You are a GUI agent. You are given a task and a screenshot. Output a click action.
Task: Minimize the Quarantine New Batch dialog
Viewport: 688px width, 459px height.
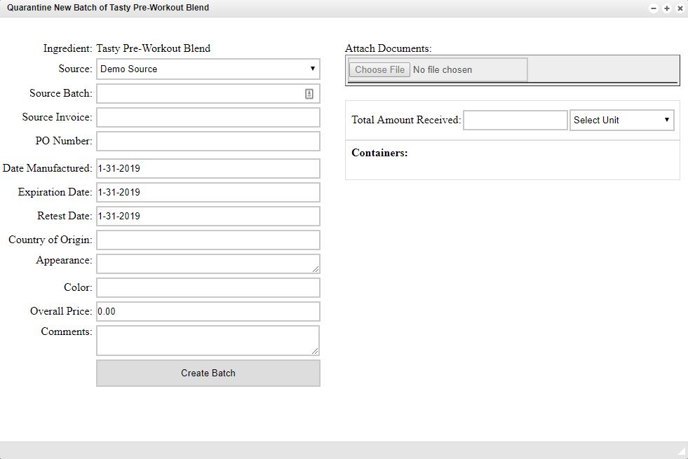click(x=654, y=8)
